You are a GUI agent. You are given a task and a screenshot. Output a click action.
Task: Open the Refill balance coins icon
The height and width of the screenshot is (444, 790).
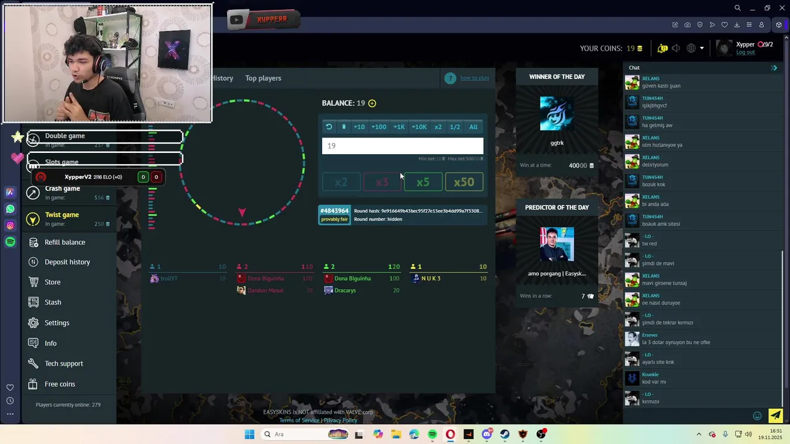(33, 242)
